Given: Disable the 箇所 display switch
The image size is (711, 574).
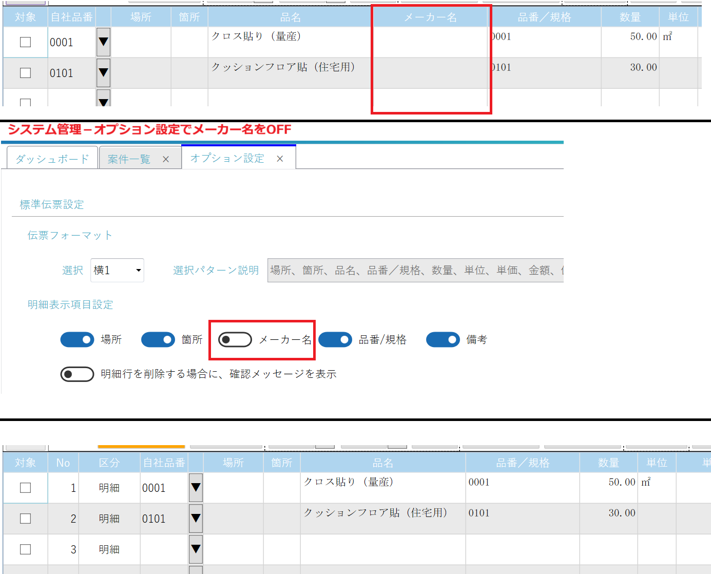Looking at the screenshot, I should click(x=158, y=340).
